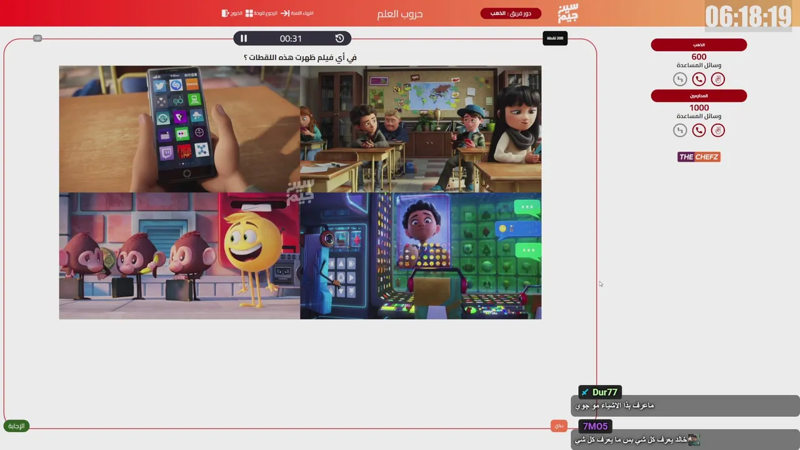The height and width of the screenshot is (450, 800).
Task: Use المحاربين team's phone-call lifeline
Action: (x=699, y=131)
